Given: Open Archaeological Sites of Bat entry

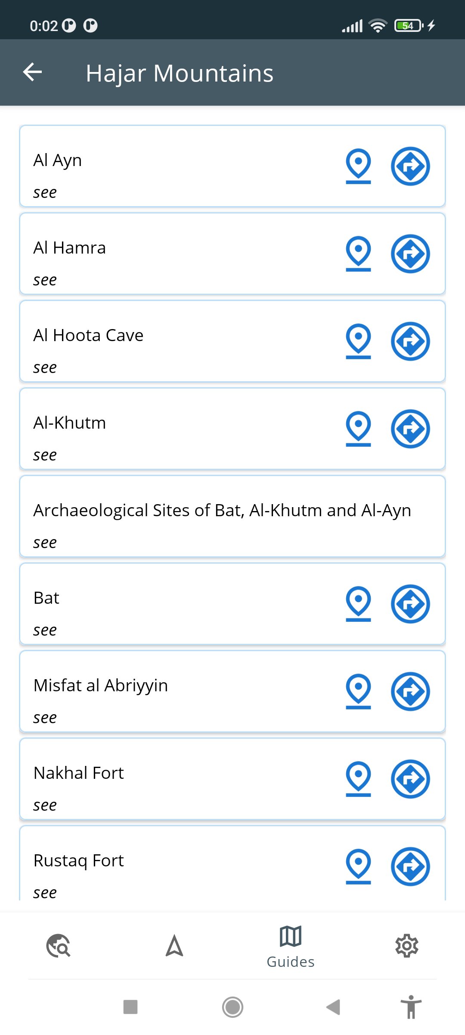Looking at the screenshot, I should 222,511.
